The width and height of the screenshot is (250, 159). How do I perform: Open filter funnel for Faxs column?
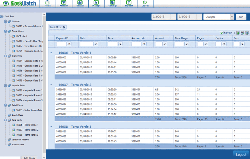pos(242,44)
